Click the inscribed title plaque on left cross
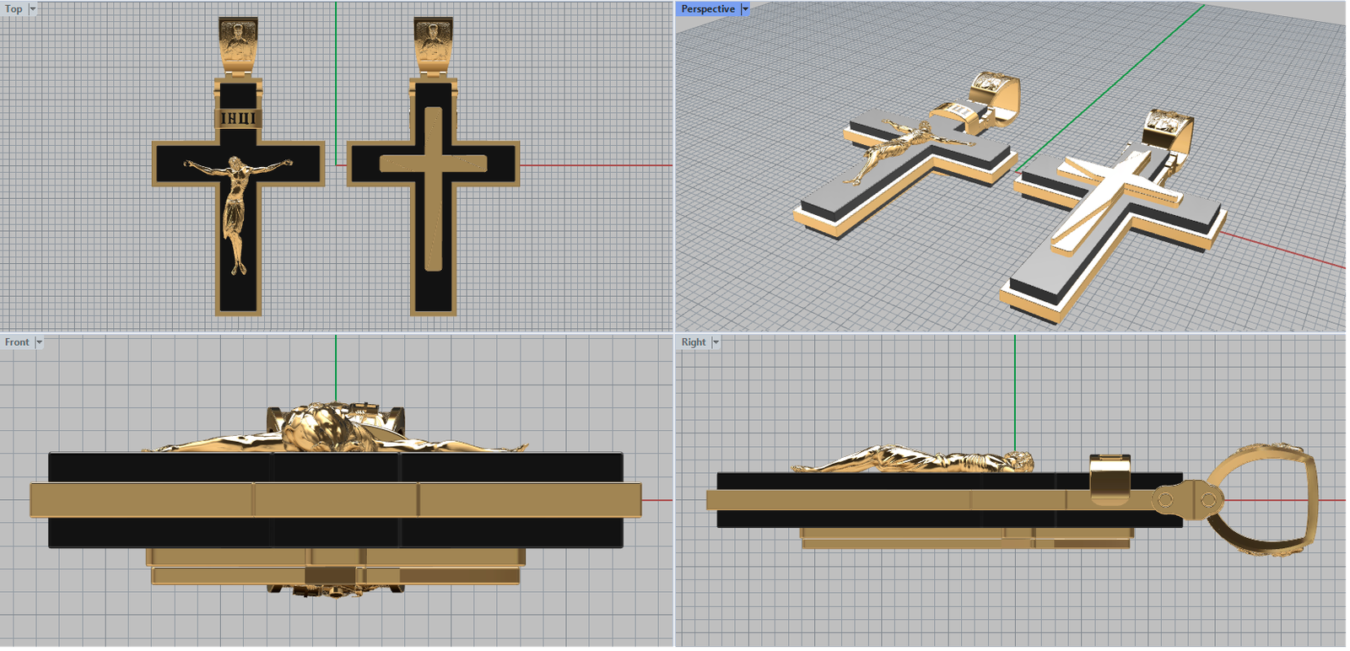Screen dimensions: 1350x651 239,118
